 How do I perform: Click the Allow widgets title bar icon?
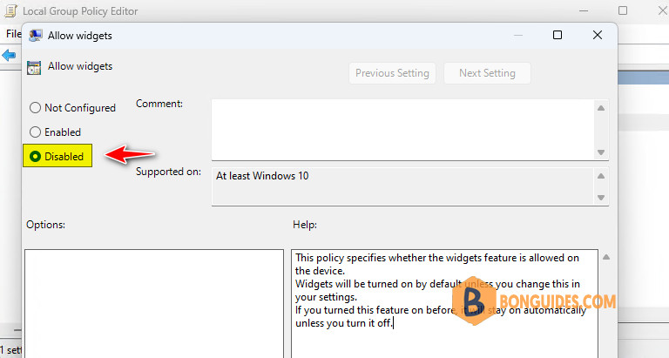(36, 36)
